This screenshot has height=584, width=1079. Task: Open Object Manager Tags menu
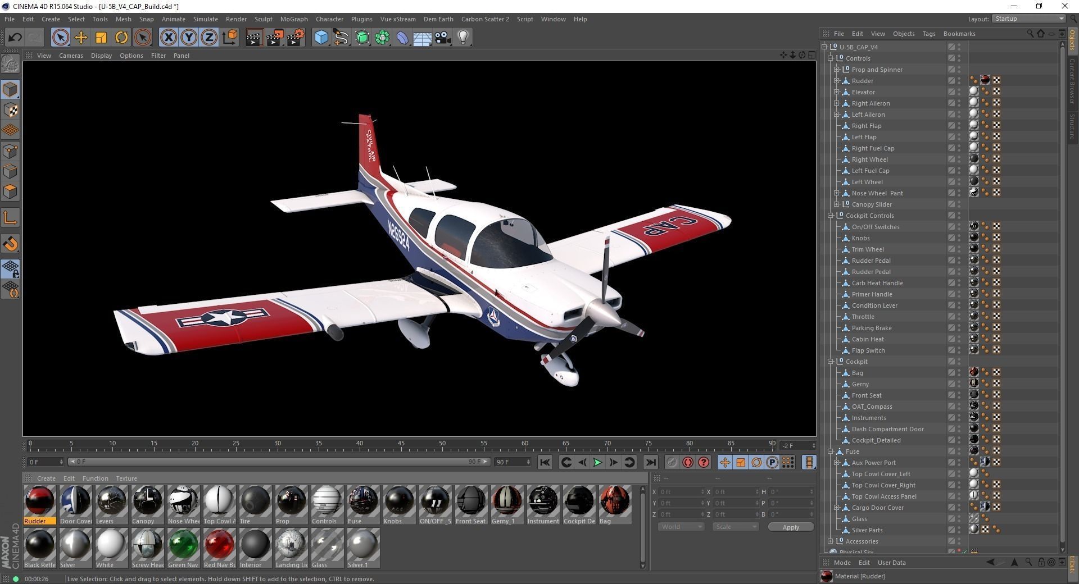(928, 34)
